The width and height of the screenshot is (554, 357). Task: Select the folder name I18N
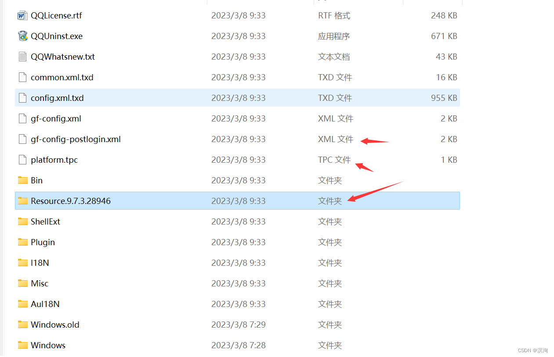pyautogui.click(x=40, y=263)
